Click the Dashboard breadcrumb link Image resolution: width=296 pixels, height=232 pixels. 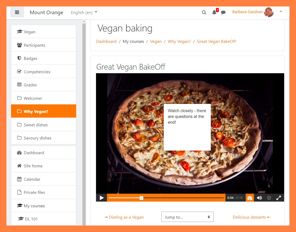pos(106,41)
